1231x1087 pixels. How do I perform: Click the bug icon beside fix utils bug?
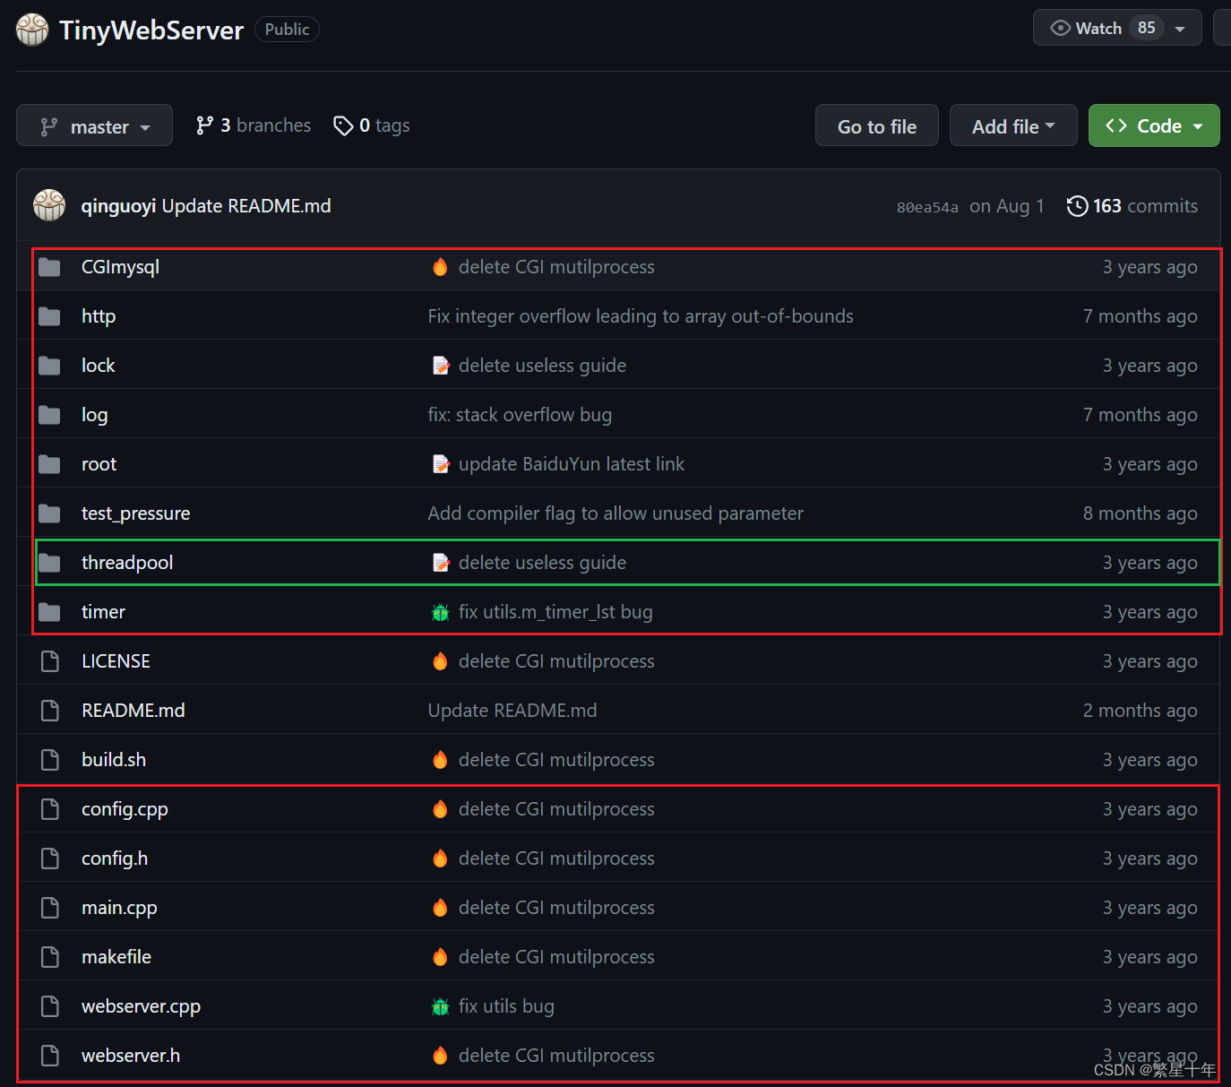pos(440,1005)
